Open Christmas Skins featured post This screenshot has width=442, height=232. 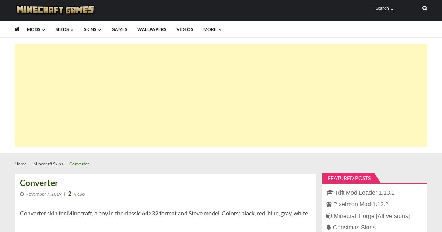click(354, 228)
